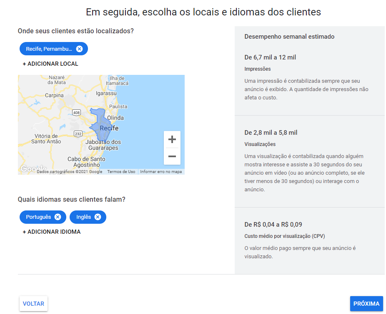Click the Impressões label
The width and height of the screenshot is (386, 314).
(258, 69)
